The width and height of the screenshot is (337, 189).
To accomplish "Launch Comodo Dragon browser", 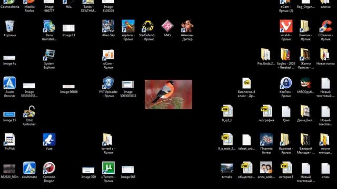I will pyautogui.click(x=49, y=168).
